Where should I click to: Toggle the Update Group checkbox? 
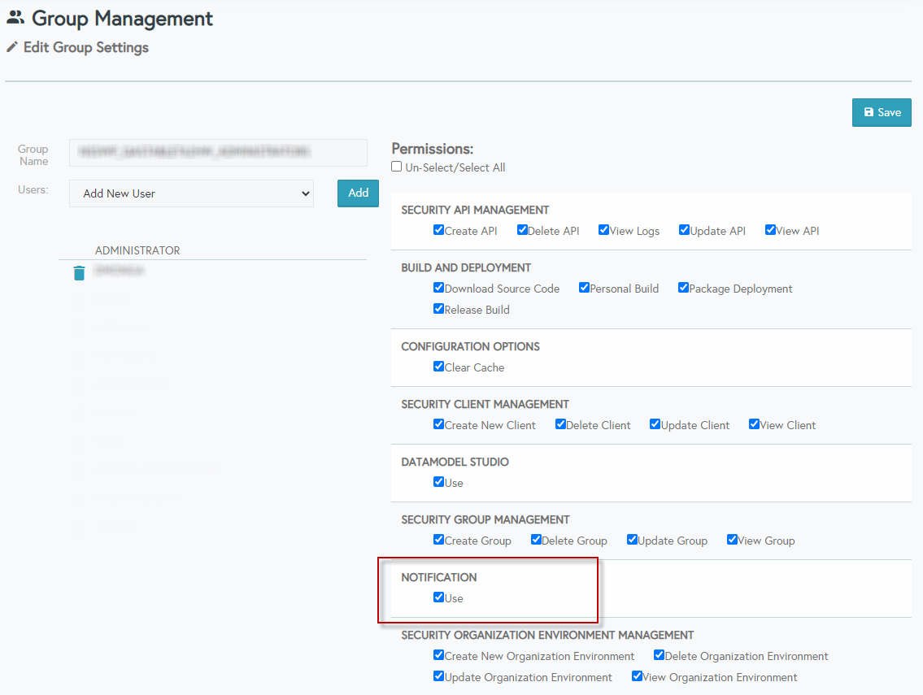coord(632,539)
